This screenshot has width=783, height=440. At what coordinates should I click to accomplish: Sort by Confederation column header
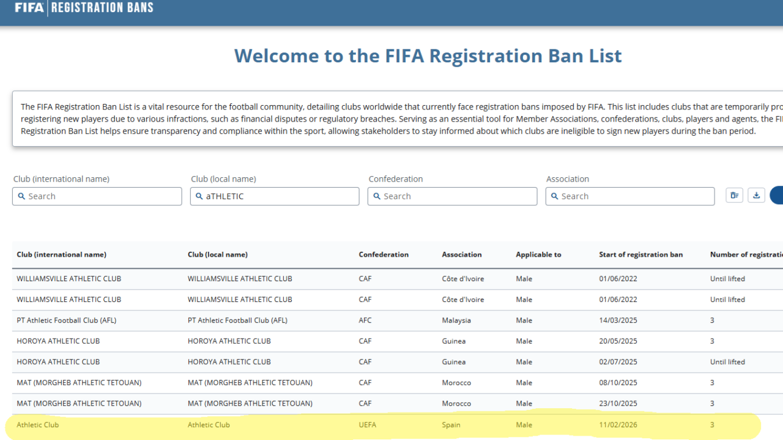[x=384, y=254]
